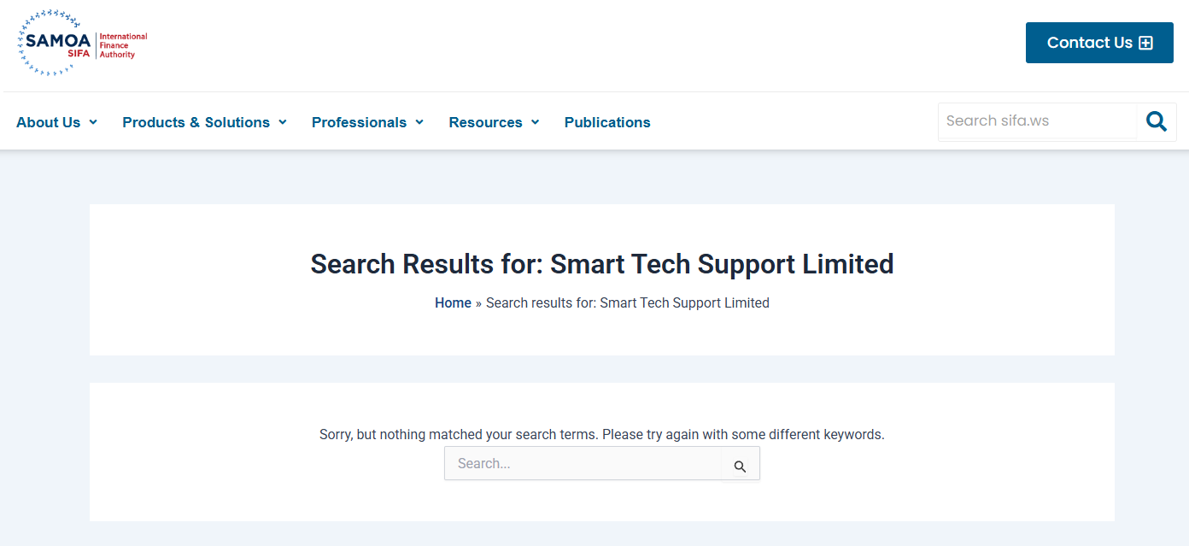
Task: Expand the Resources dropdown arrow
Action: pyautogui.click(x=536, y=122)
